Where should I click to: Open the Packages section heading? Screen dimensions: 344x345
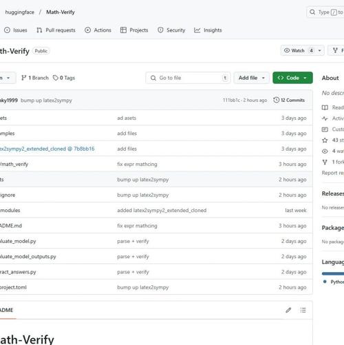tap(333, 228)
